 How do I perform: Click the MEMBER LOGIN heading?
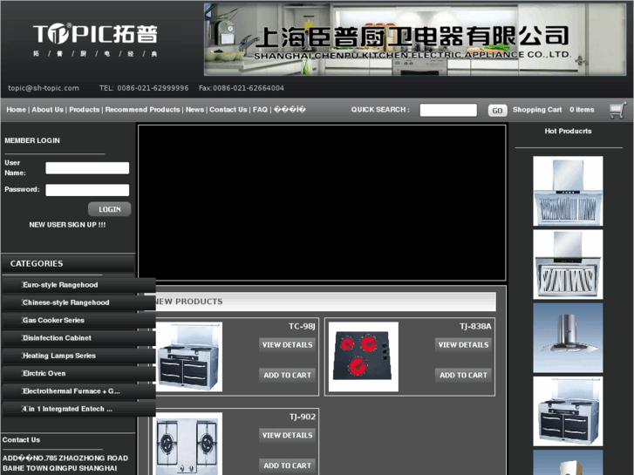pyautogui.click(x=32, y=140)
